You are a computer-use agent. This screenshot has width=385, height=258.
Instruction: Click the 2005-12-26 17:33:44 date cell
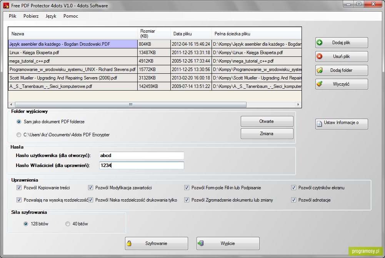pos(191,61)
